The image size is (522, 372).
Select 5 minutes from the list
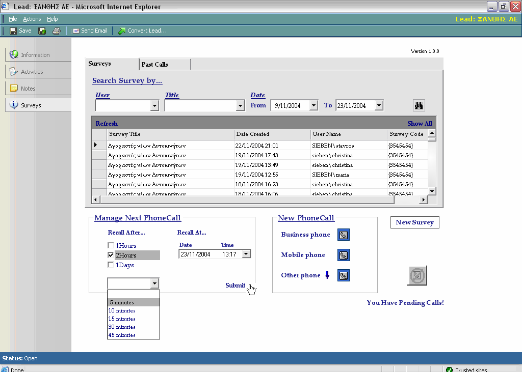click(134, 302)
